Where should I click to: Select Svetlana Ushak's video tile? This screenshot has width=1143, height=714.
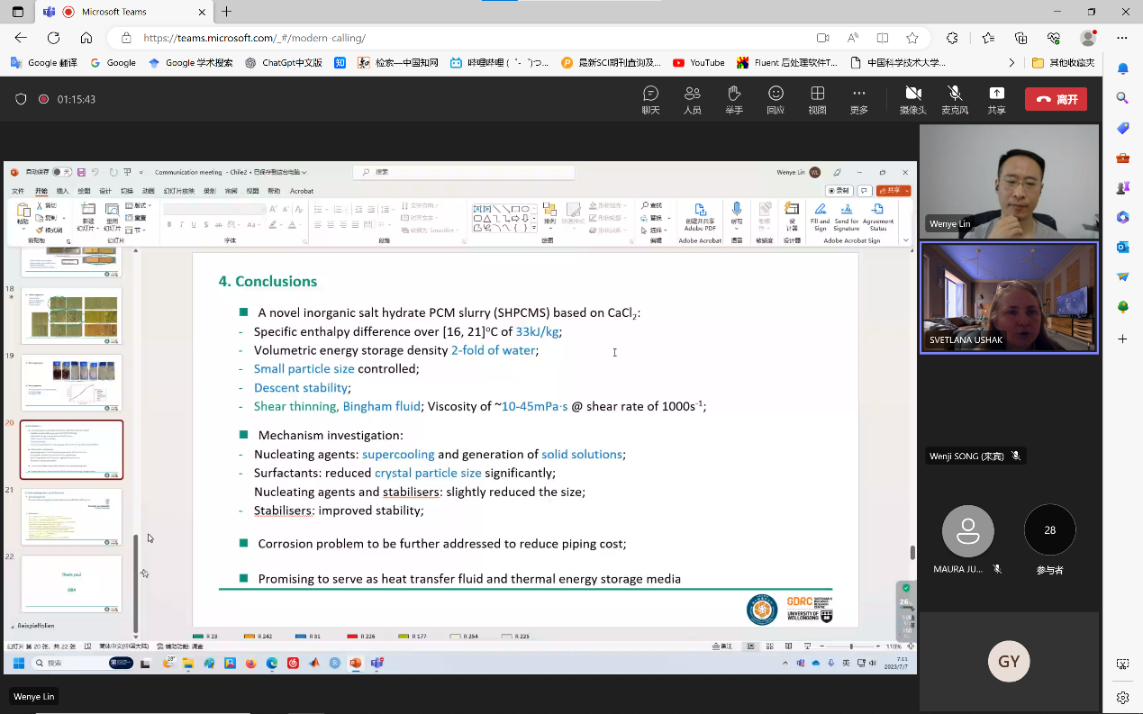click(x=1009, y=297)
